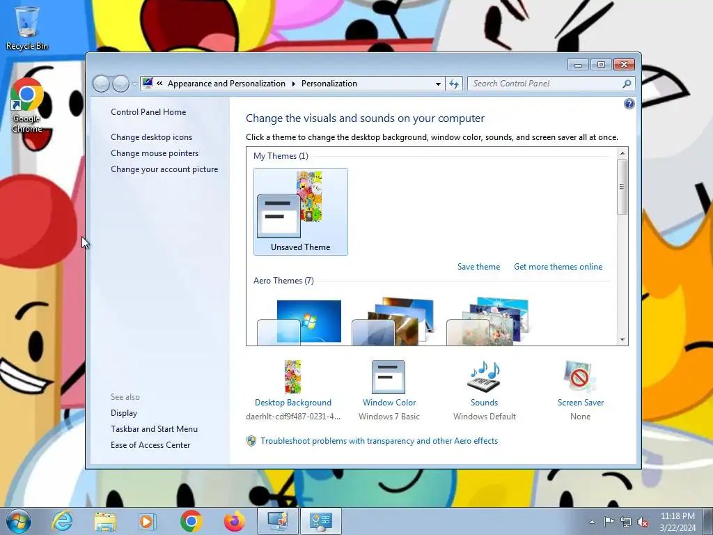Select the Windows 7 Aero theme thumbnail
Viewport: 713px width, 535px height.
coord(299,322)
